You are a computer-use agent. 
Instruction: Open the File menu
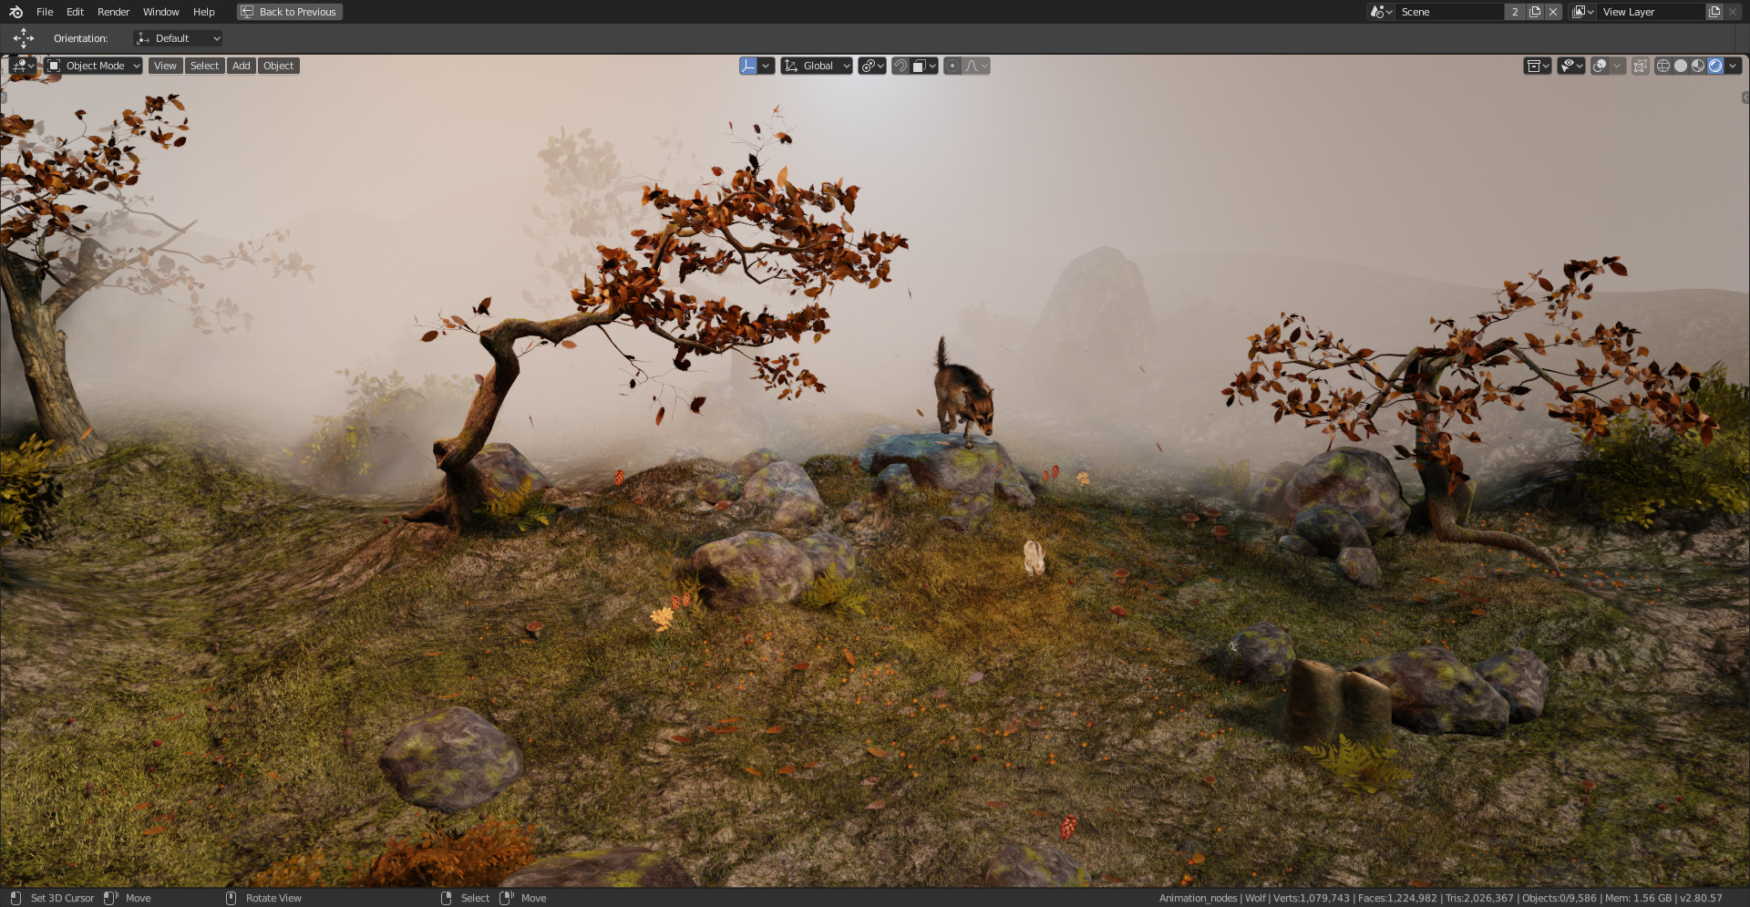click(45, 12)
